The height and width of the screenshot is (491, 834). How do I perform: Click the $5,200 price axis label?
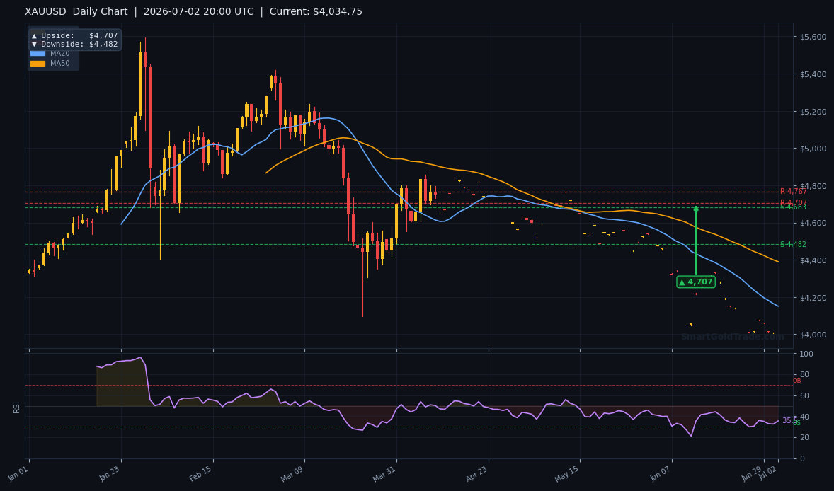point(813,112)
